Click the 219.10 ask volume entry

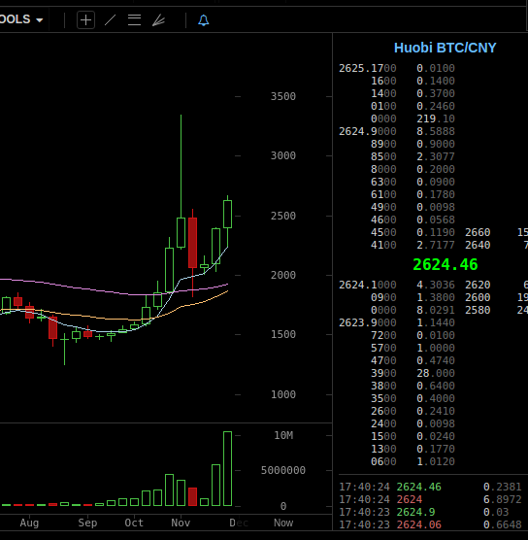436,118
